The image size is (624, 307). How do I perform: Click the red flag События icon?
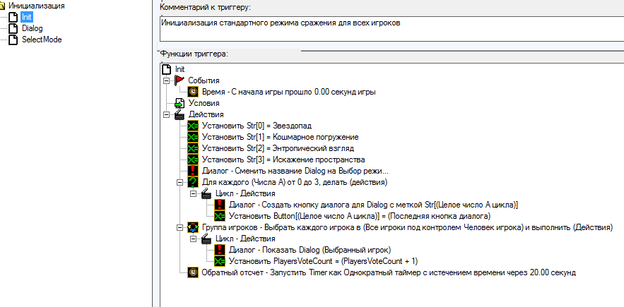point(179,80)
